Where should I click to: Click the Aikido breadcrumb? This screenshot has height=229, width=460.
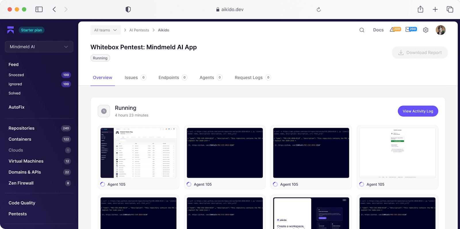164,30
